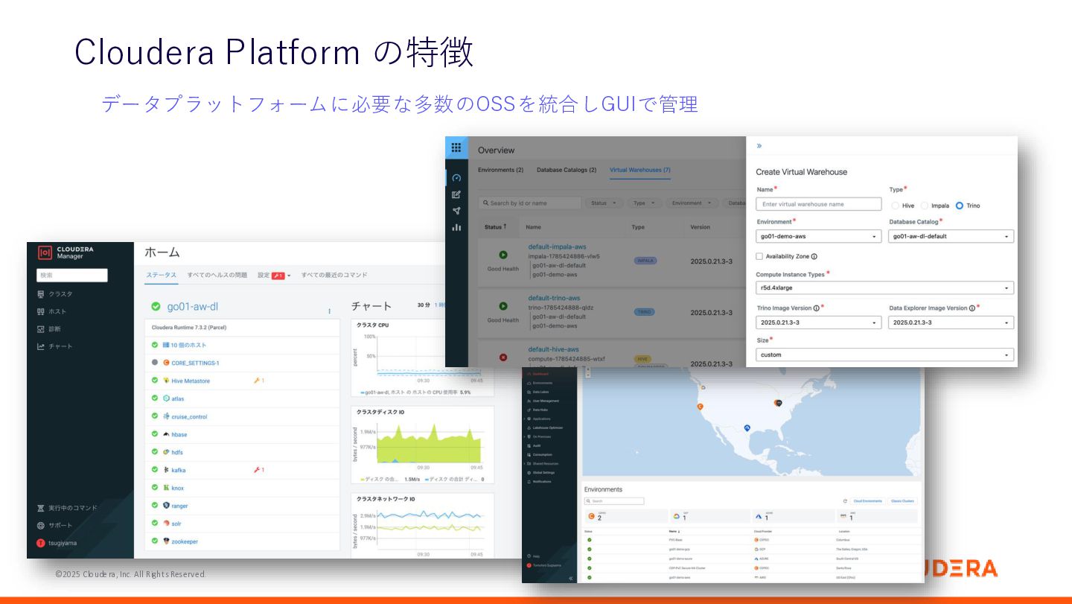The image size is (1072, 604).
Task: Open the Environment filter dropdown in warehouse list
Action: [692, 203]
